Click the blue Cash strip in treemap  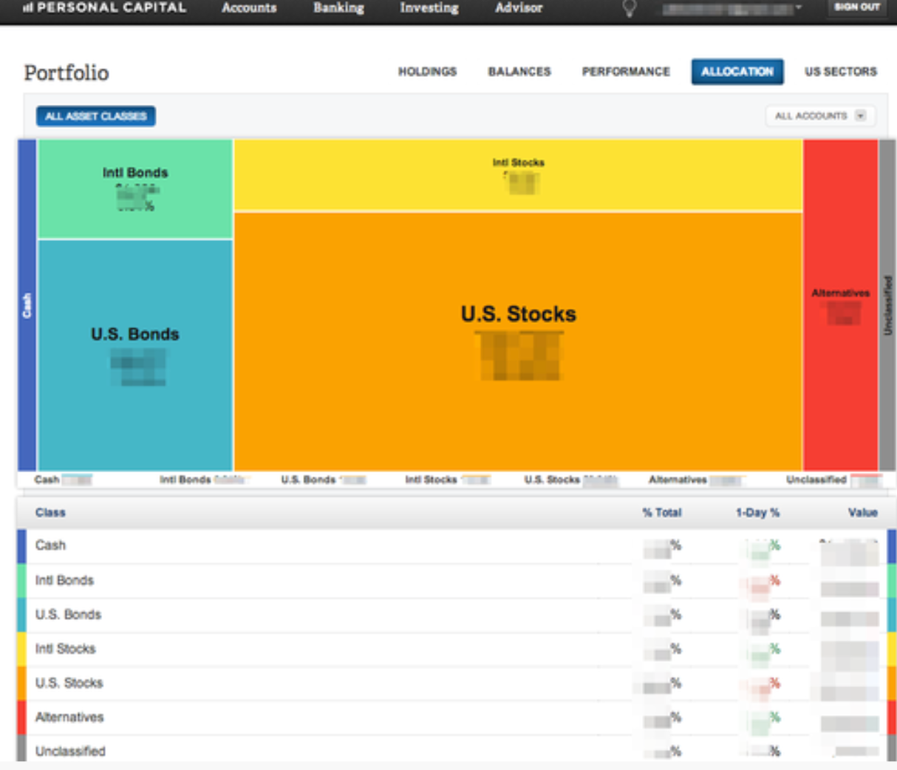click(27, 304)
